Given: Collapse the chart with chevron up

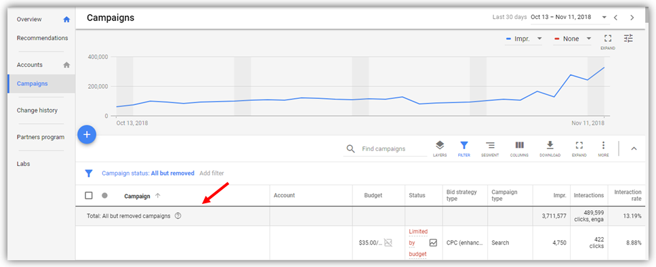Looking at the screenshot, I should pos(634,148).
